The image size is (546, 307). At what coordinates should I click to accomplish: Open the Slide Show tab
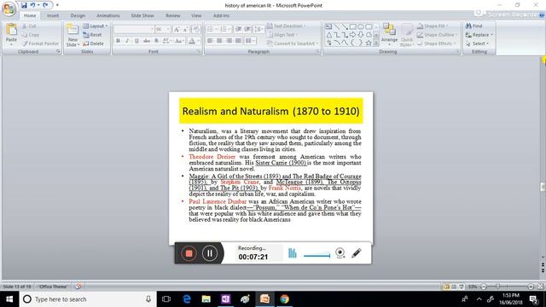pos(142,15)
